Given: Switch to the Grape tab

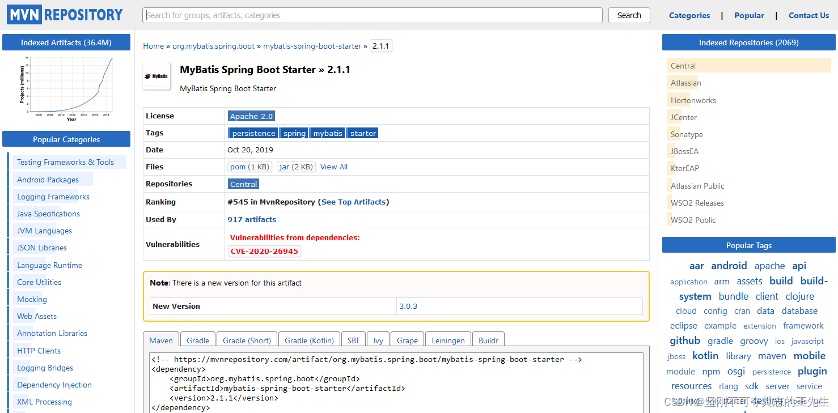Looking at the screenshot, I should point(407,340).
